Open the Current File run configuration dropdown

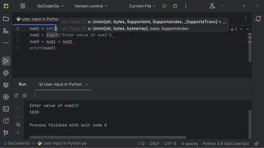coord(142,6)
